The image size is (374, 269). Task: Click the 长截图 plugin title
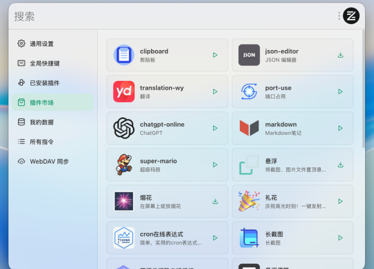pos(274,234)
